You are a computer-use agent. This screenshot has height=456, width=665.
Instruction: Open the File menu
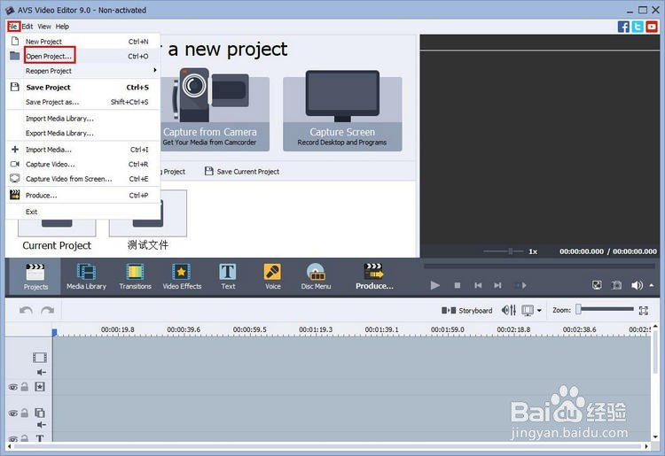13,27
